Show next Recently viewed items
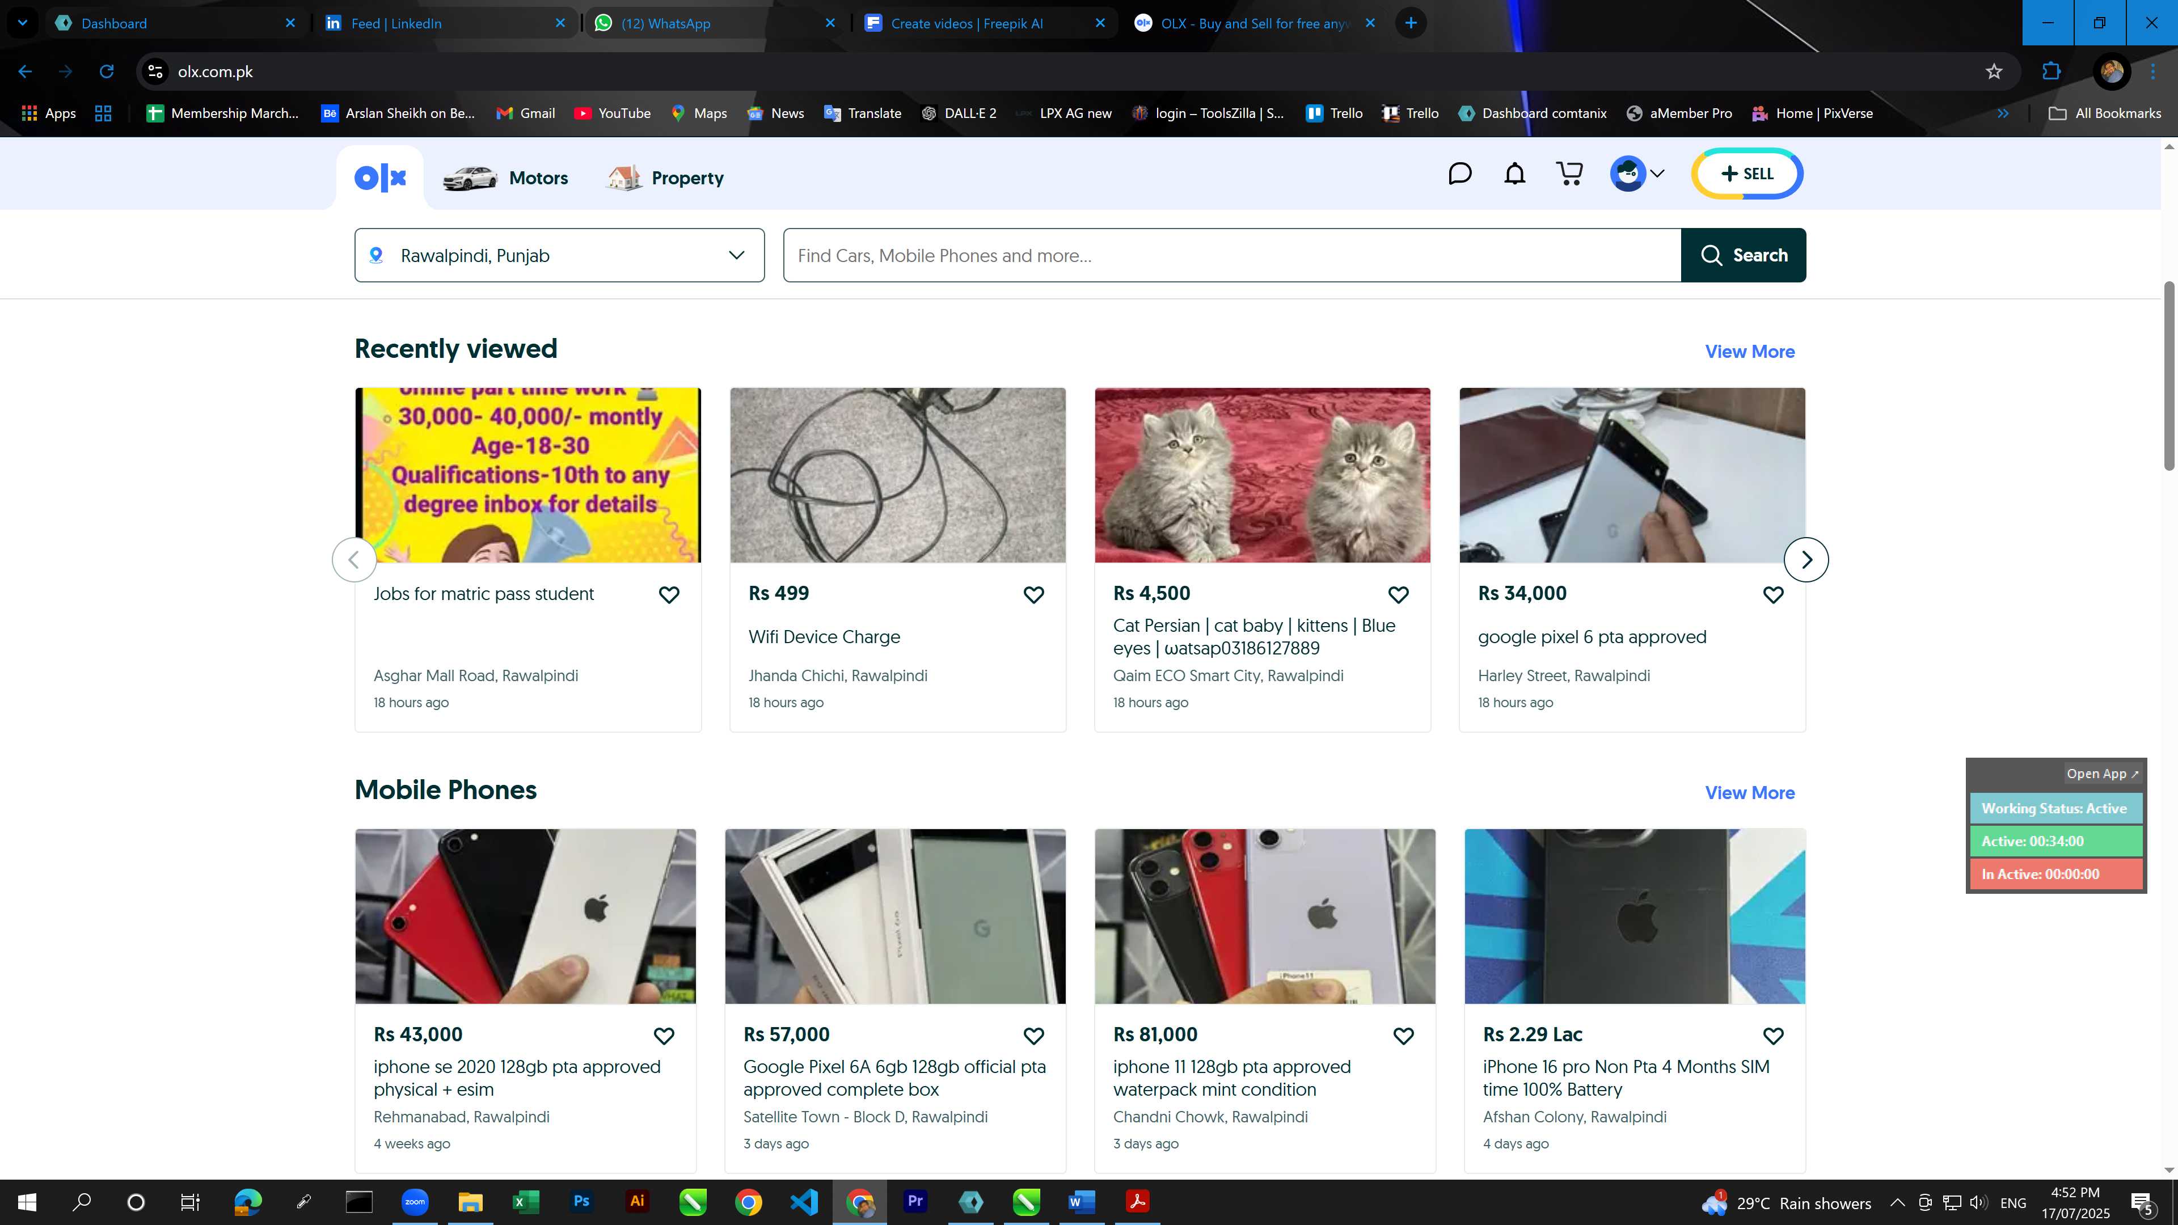The width and height of the screenshot is (2178, 1225). click(x=1806, y=560)
